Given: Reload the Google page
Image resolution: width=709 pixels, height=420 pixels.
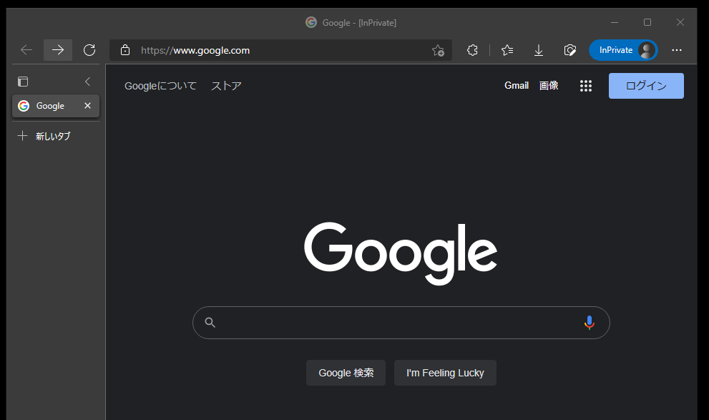Looking at the screenshot, I should 89,50.
